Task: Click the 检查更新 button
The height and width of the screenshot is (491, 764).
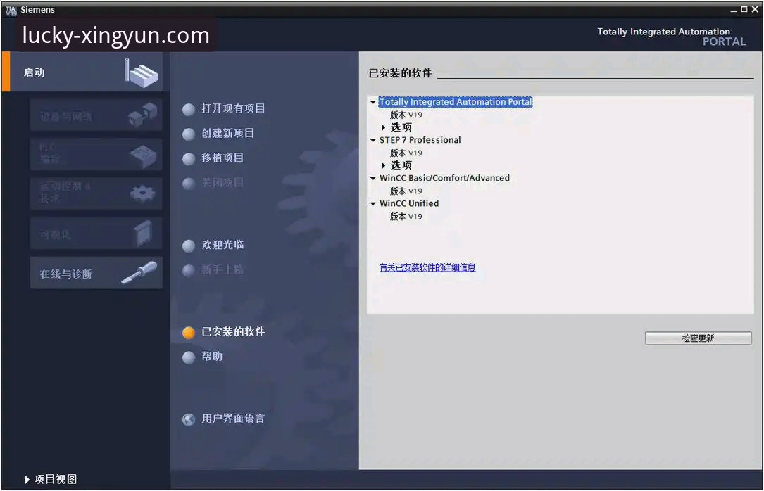Action: (698, 338)
